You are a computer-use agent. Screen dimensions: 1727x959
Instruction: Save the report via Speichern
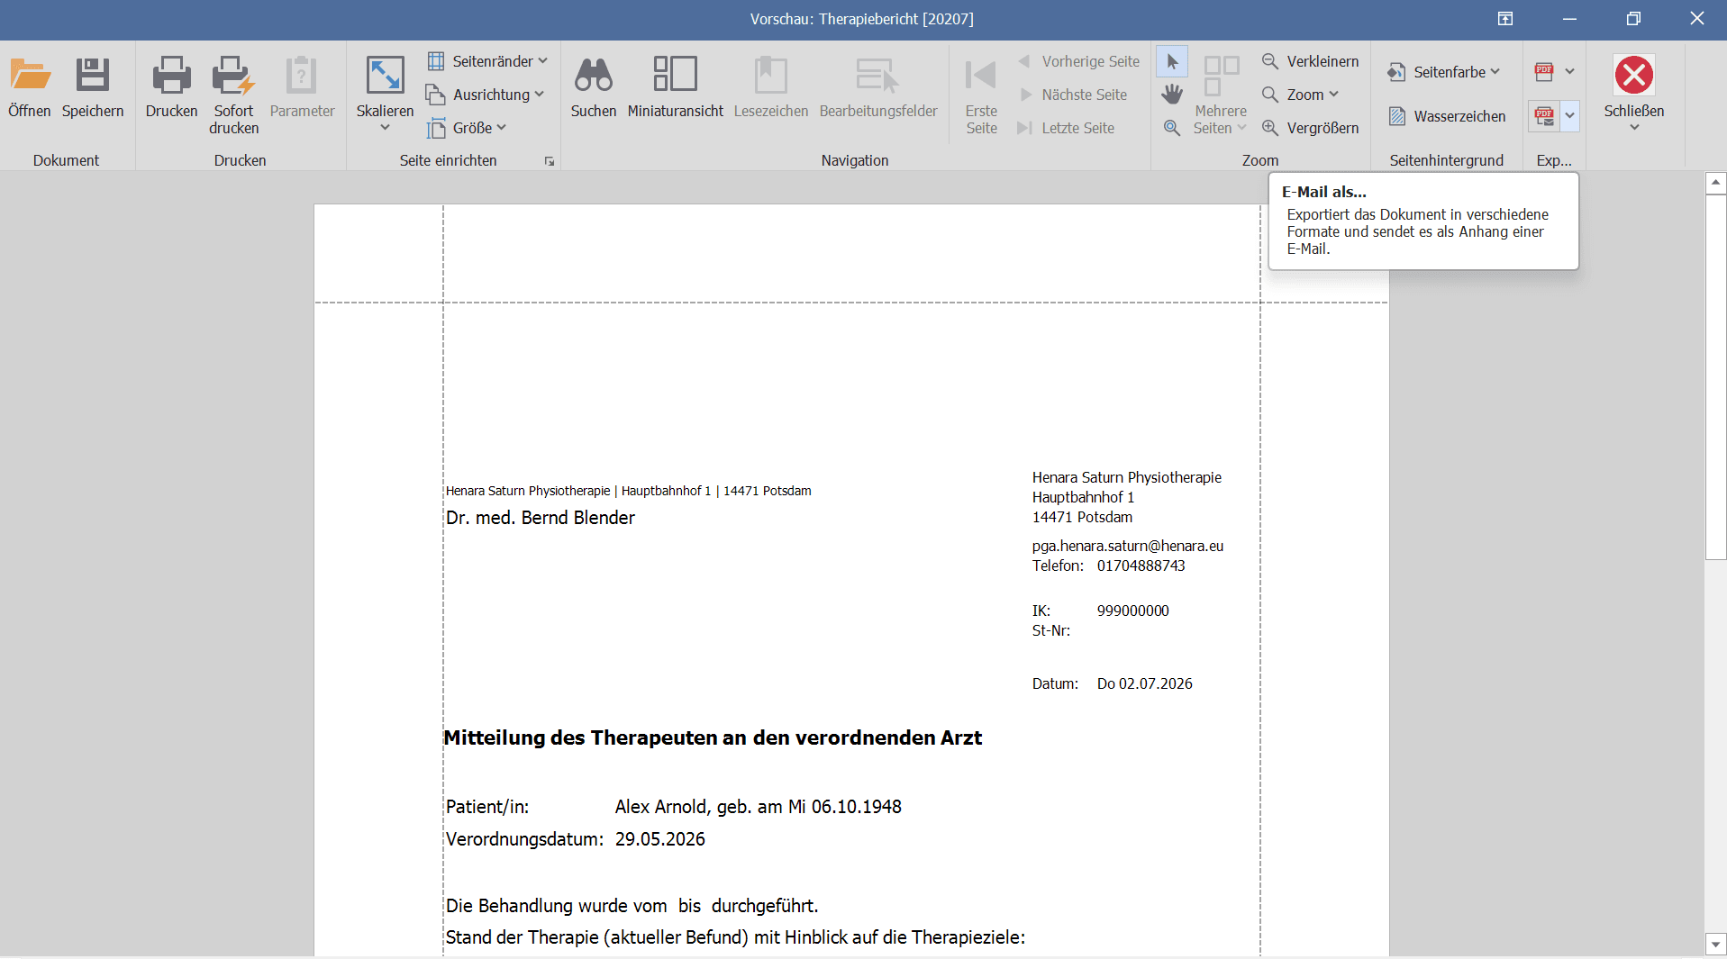(x=93, y=87)
